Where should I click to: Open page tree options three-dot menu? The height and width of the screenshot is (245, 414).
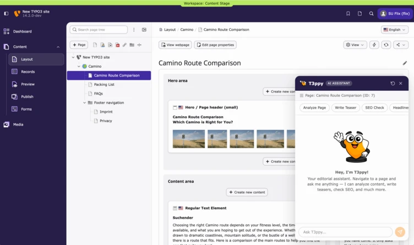click(x=134, y=30)
